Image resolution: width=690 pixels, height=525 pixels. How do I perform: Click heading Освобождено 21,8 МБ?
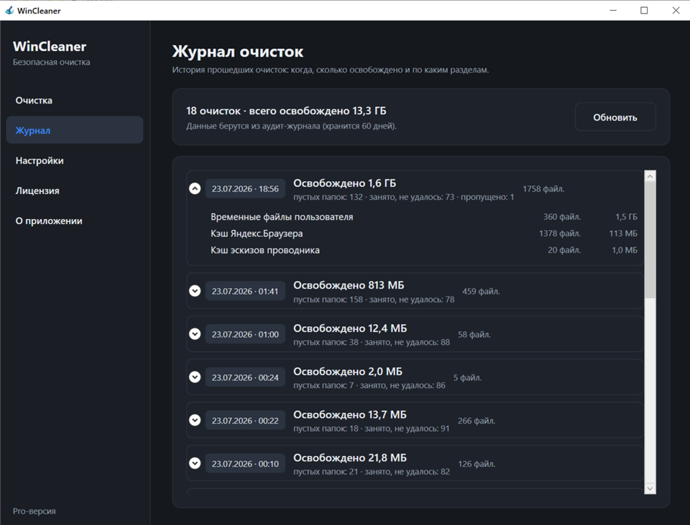pos(350,457)
